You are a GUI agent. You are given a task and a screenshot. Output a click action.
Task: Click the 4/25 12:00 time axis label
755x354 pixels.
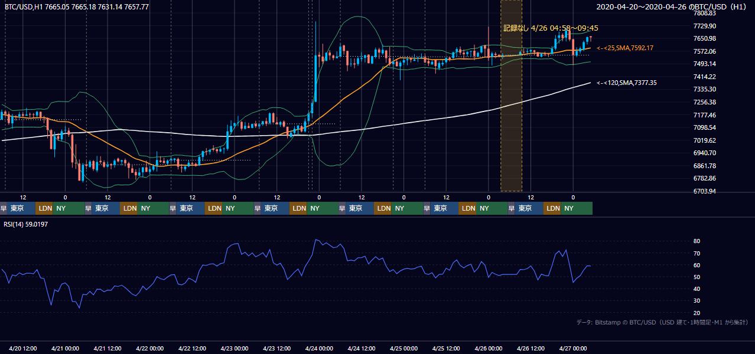pyautogui.click(x=446, y=349)
